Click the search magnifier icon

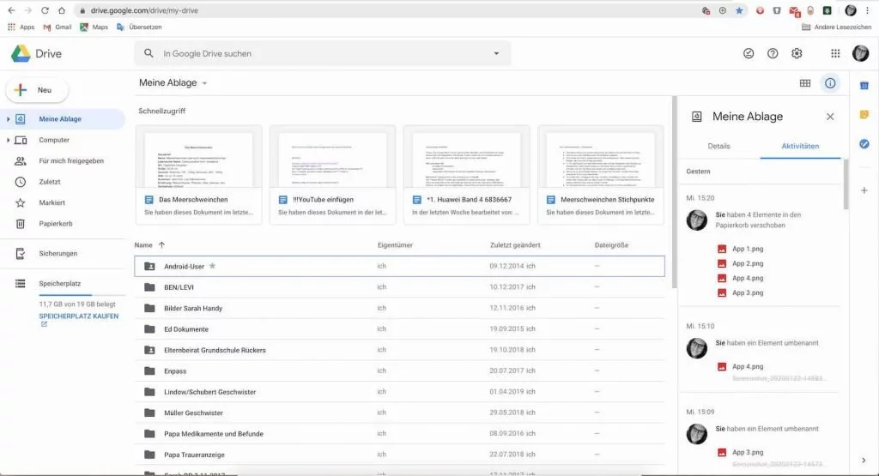coord(149,53)
